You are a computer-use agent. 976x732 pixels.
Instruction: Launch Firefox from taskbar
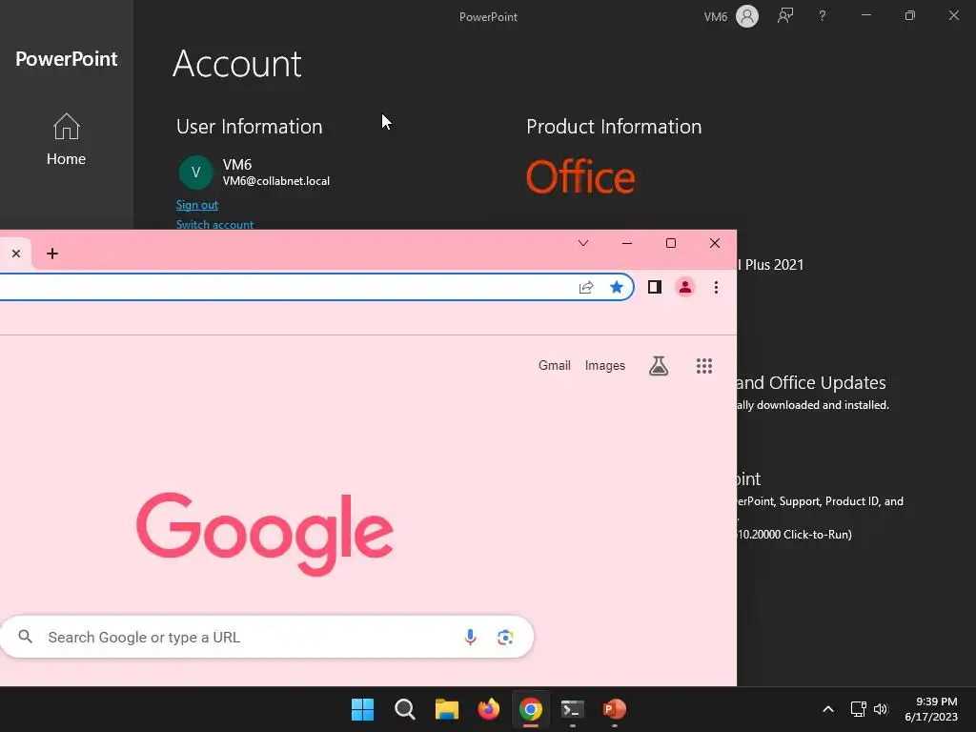coord(489,709)
